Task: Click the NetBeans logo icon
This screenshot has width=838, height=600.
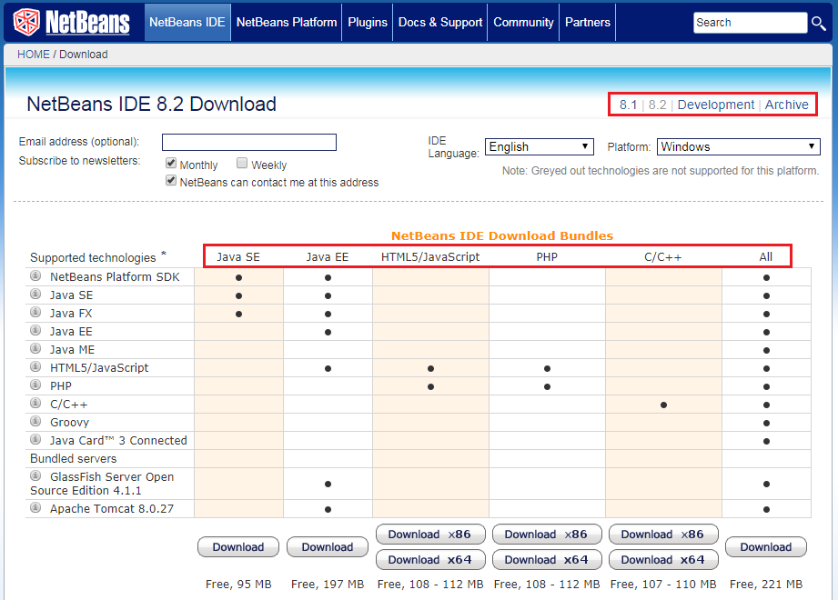Action: tap(26, 22)
